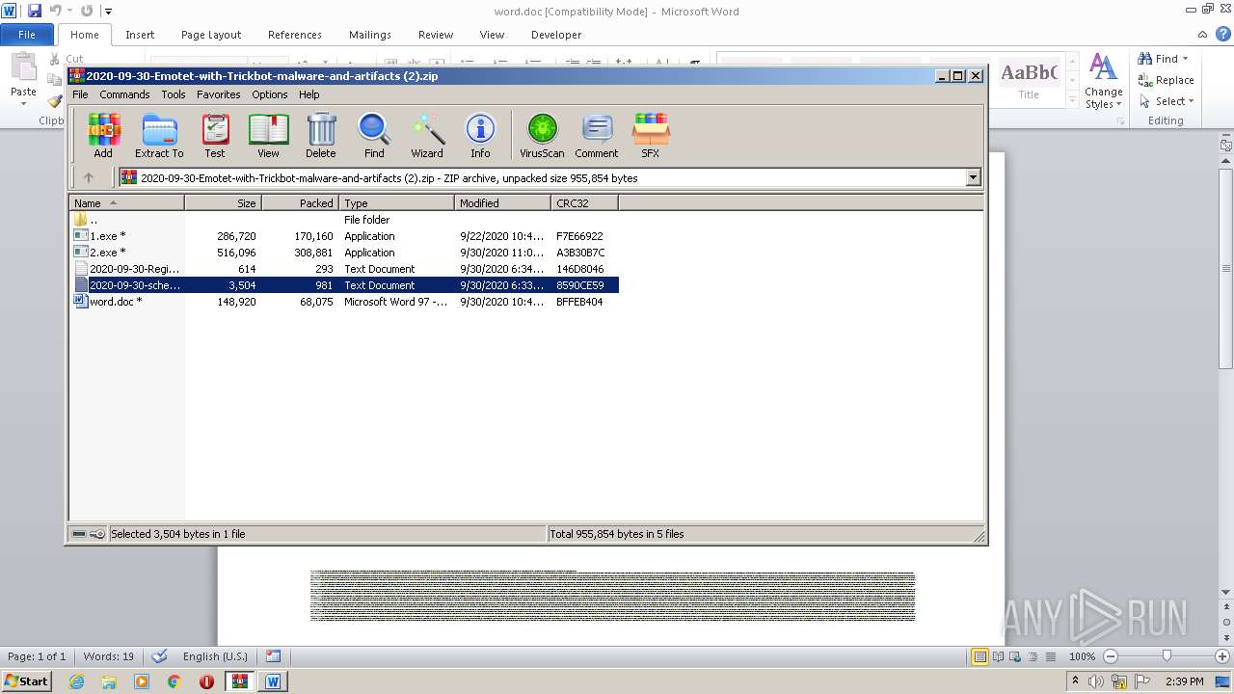Viewport: 1234px width, 694px height.
Task: Open Word's Developer tab
Action: click(556, 35)
